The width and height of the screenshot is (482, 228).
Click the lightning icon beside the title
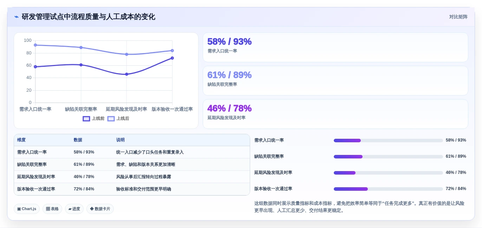pos(17,17)
